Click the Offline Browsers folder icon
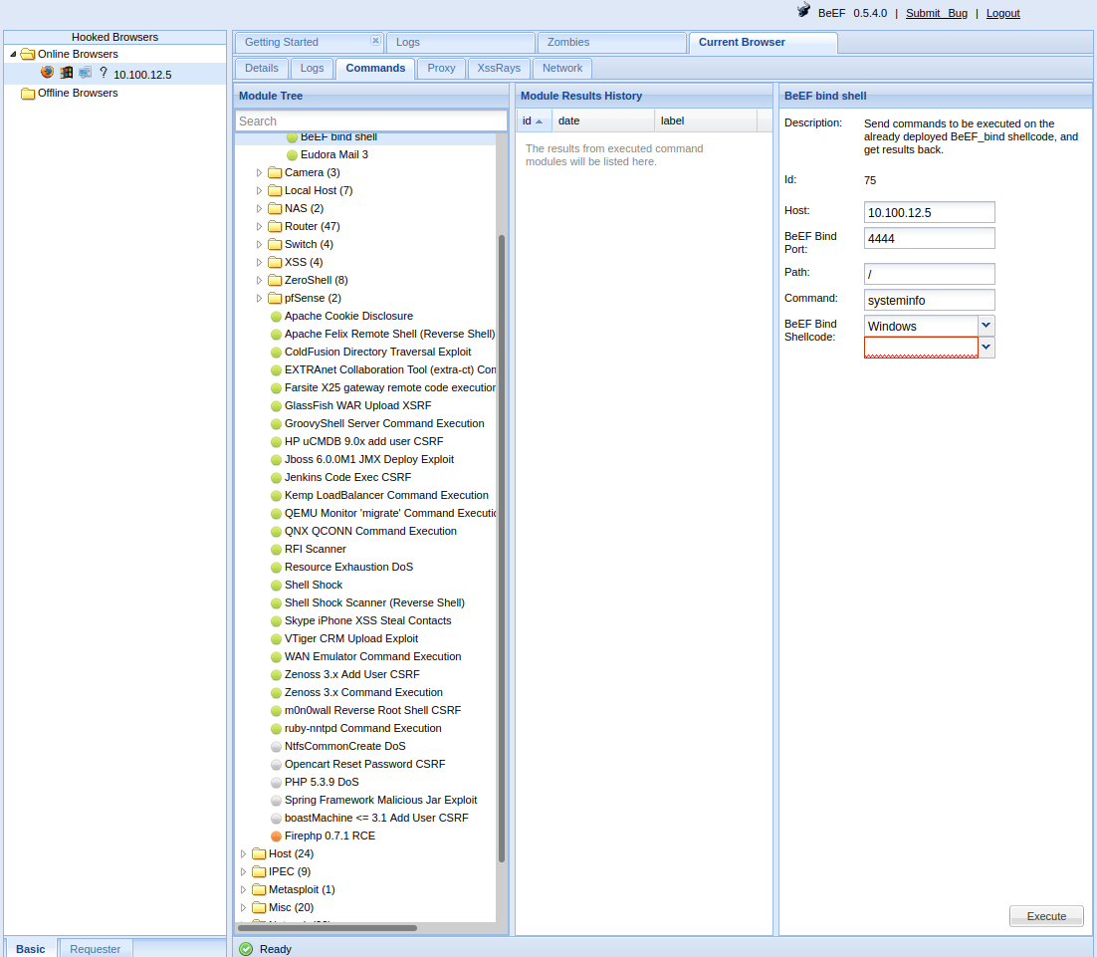The width and height of the screenshot is (1097, 957). 28,93
